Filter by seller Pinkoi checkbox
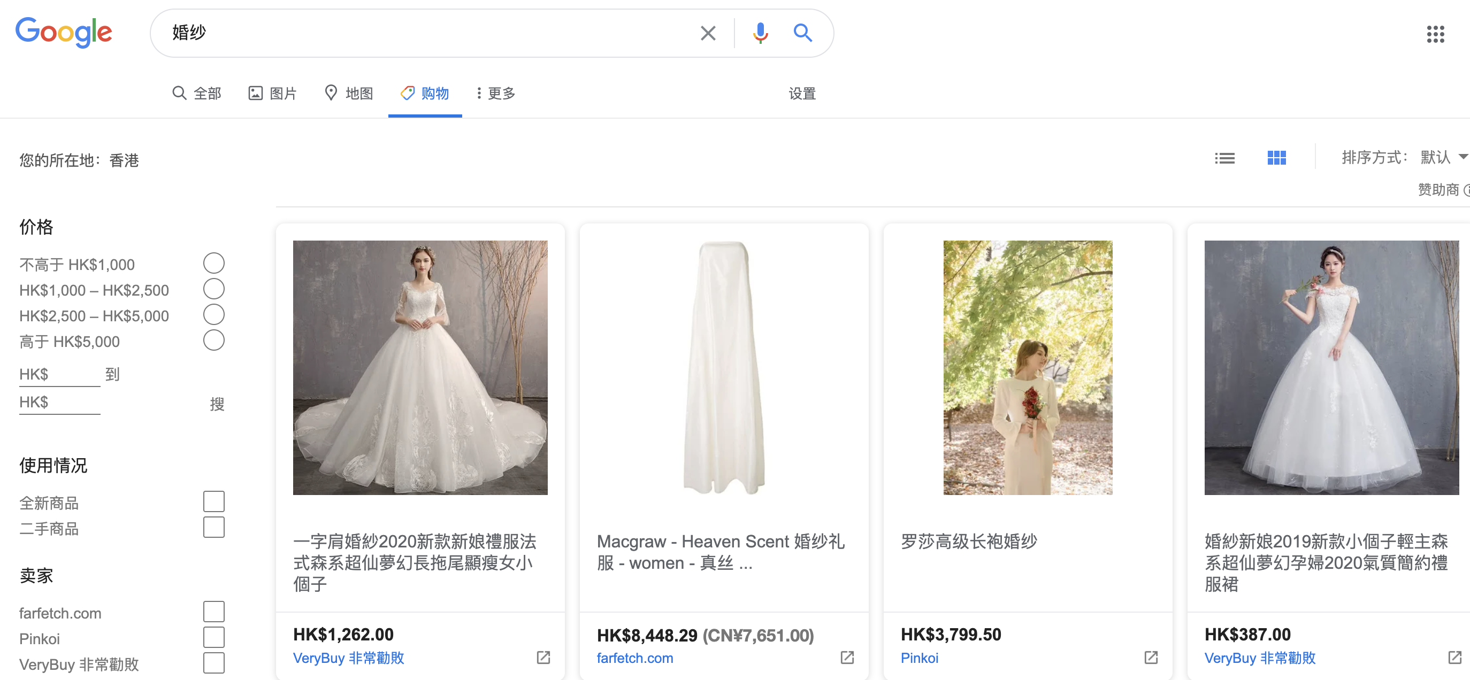 click(213, 637)
